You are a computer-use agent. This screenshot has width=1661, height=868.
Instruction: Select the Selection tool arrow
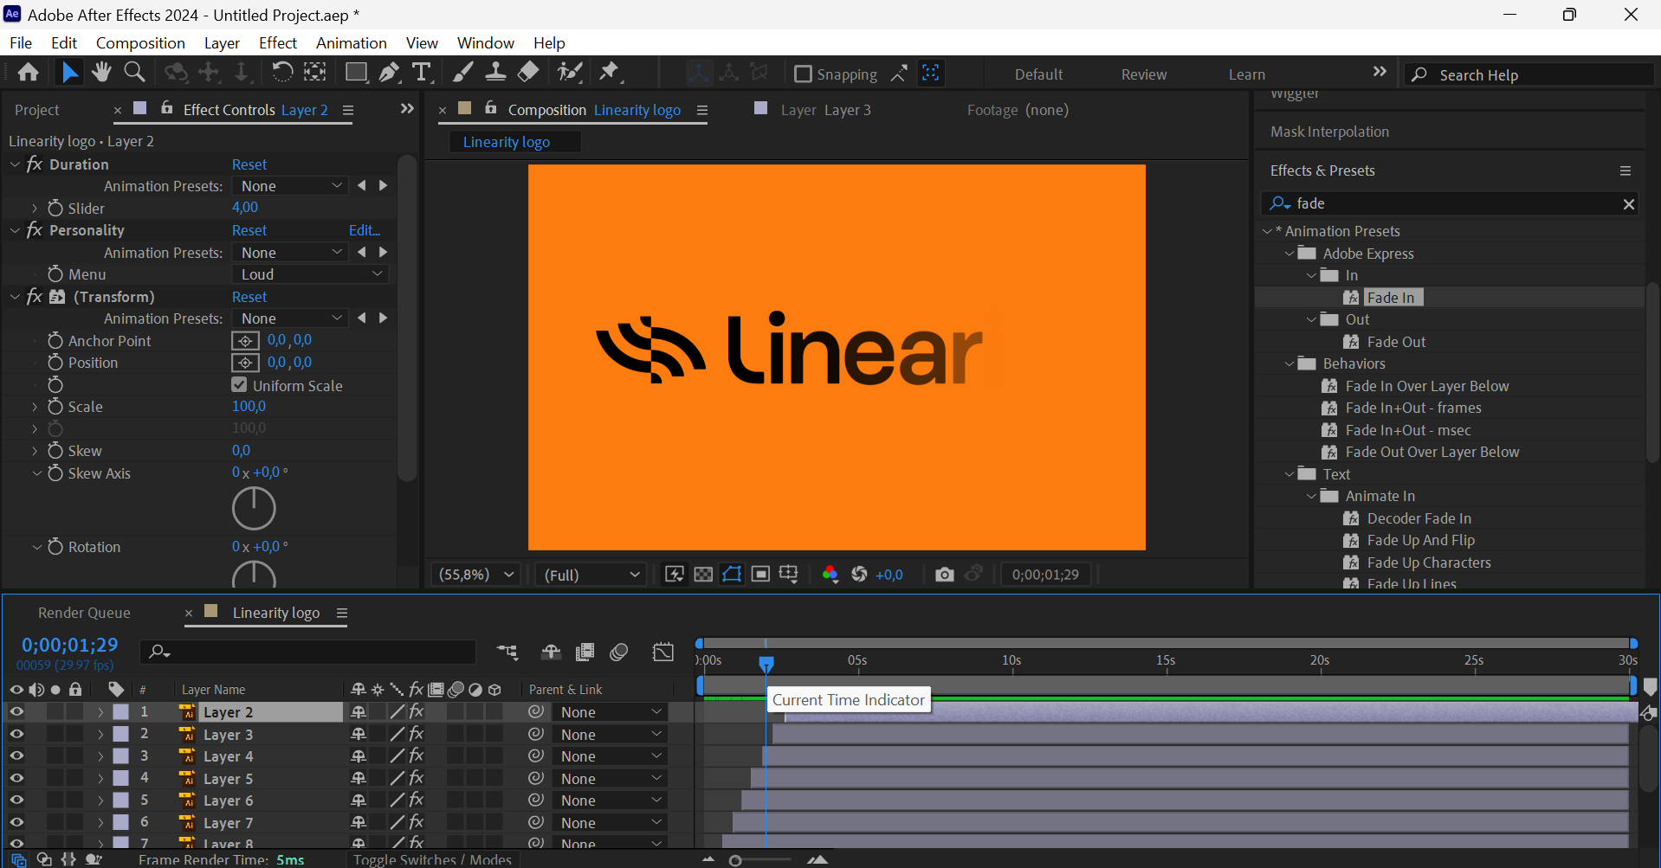click(x=69, y=73)
